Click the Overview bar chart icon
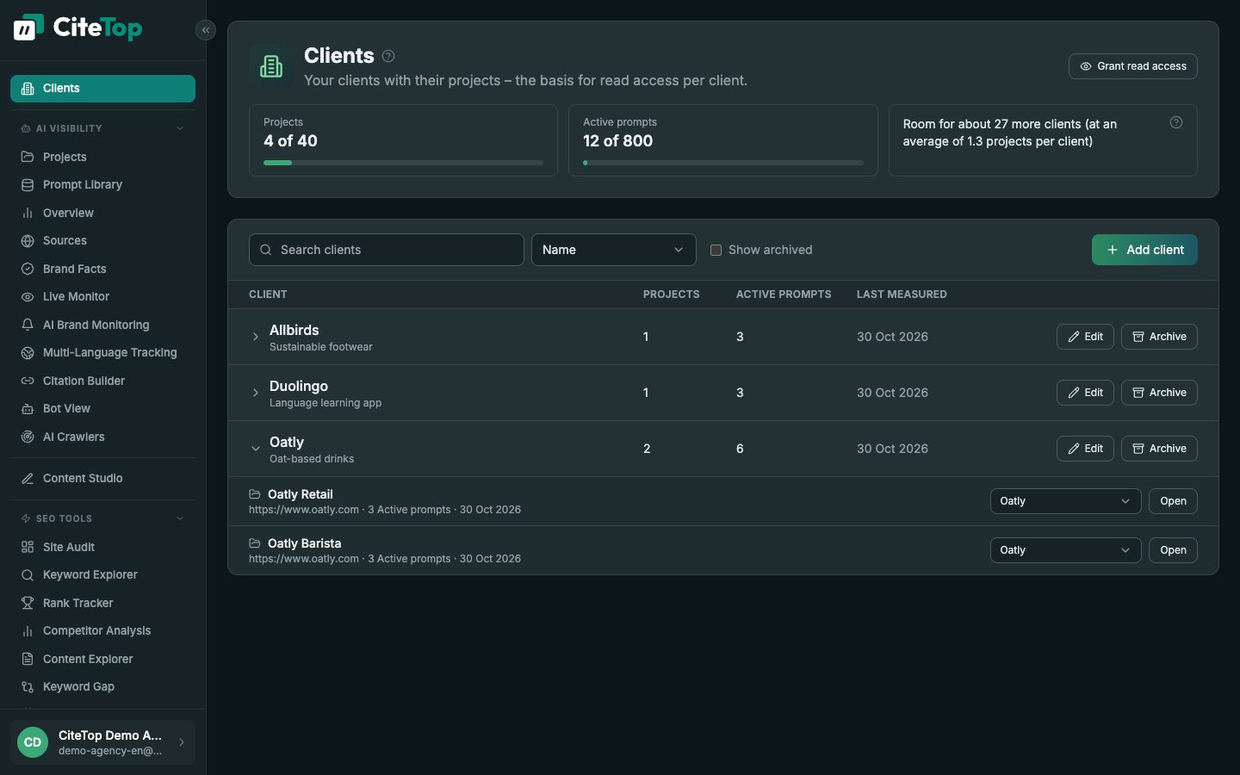Image resolution: width=1240 pixels, height=775 pixels. pyautogui.click(x=28, y=213)
